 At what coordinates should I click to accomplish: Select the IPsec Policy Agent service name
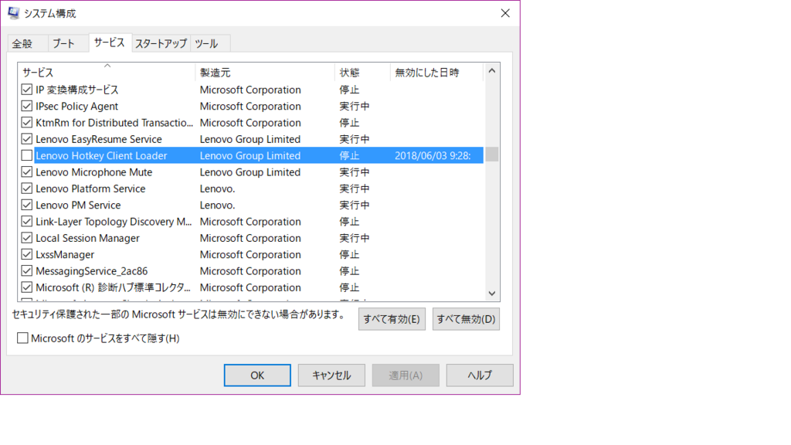point(76,107)
